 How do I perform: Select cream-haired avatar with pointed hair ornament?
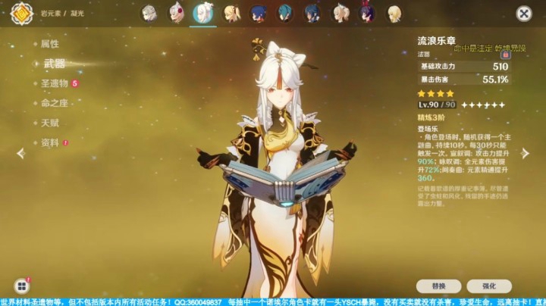coord(340,14)
